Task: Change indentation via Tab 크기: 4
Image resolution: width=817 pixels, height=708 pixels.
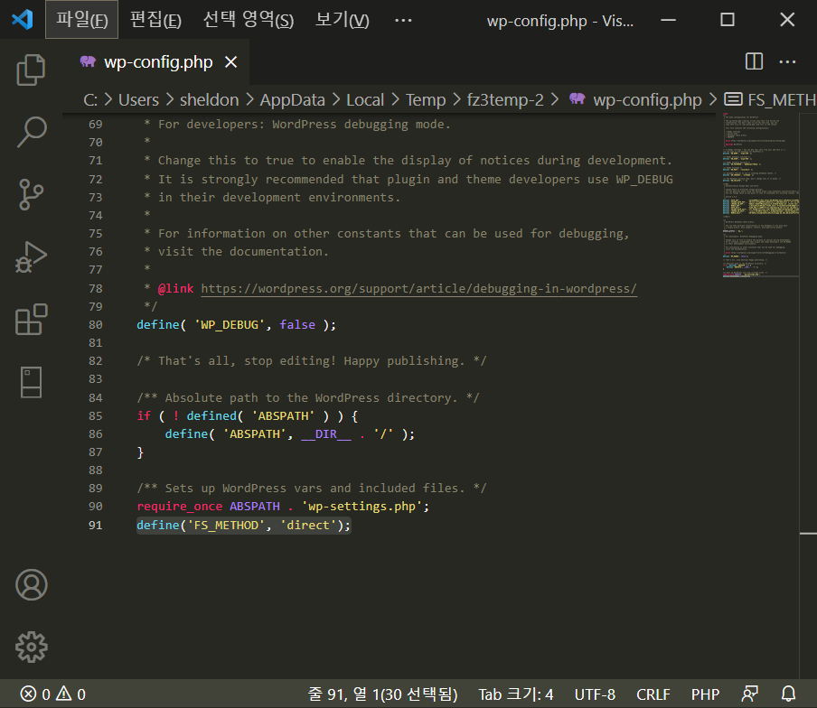Action: (x=516, y=694)
